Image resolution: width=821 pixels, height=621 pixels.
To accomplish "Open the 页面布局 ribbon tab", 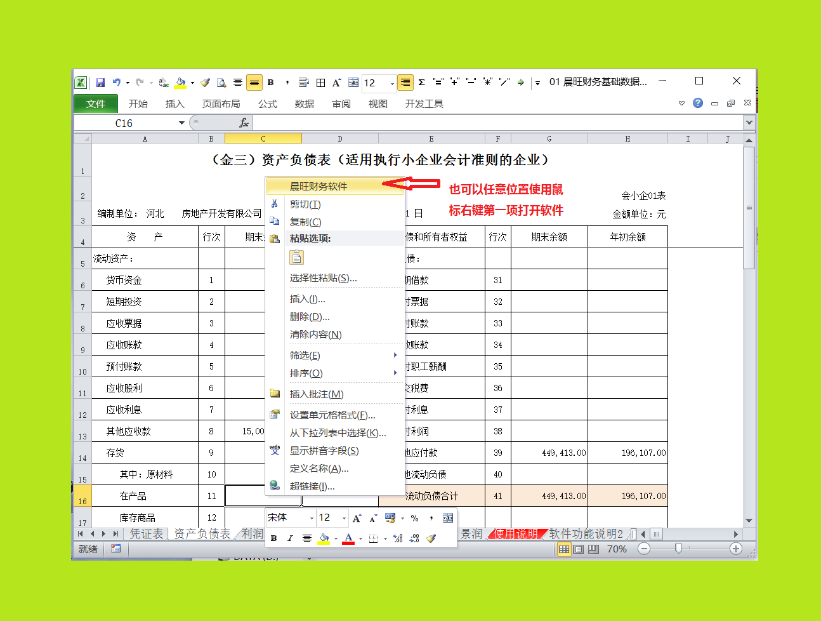I will [x=221, y=103].
